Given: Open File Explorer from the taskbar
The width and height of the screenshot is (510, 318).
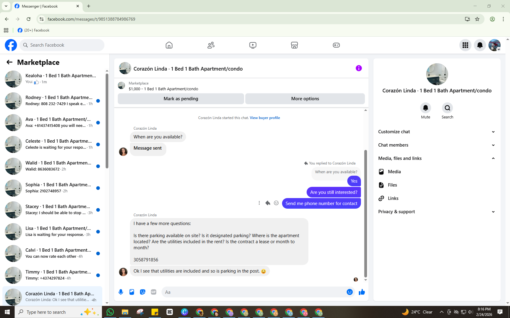Looking at the screenshot, I should click(x=125, y=312).
